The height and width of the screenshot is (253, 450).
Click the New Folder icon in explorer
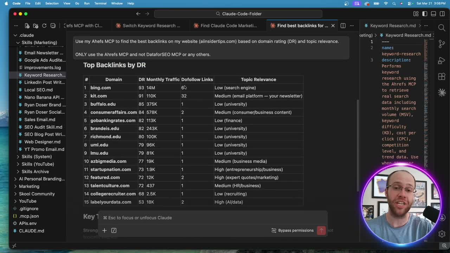point(36,26)
